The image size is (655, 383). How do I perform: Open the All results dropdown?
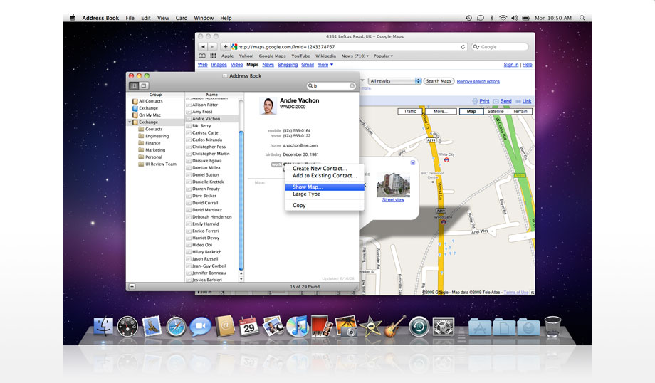coord(395,81)
